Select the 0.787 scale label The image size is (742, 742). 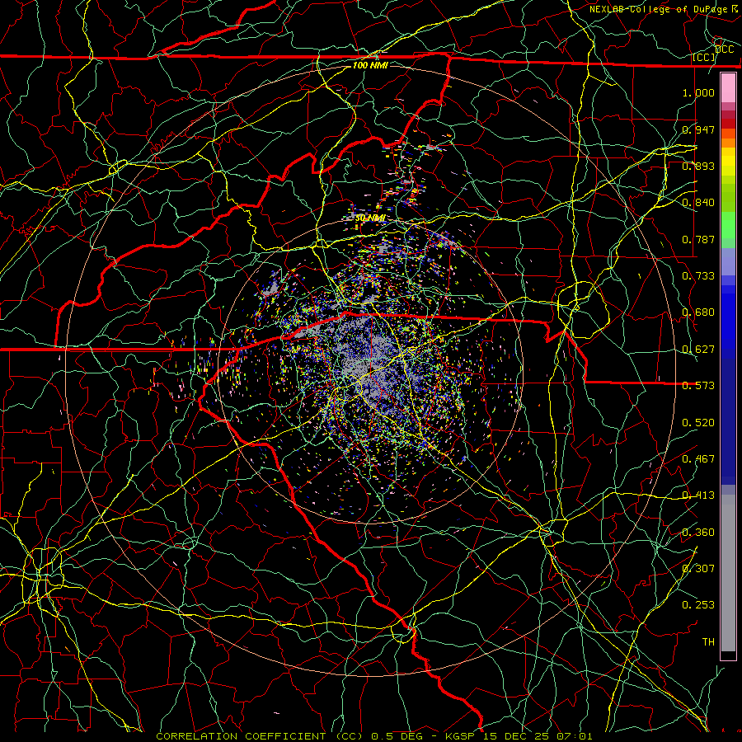click(x=698, y=239)
